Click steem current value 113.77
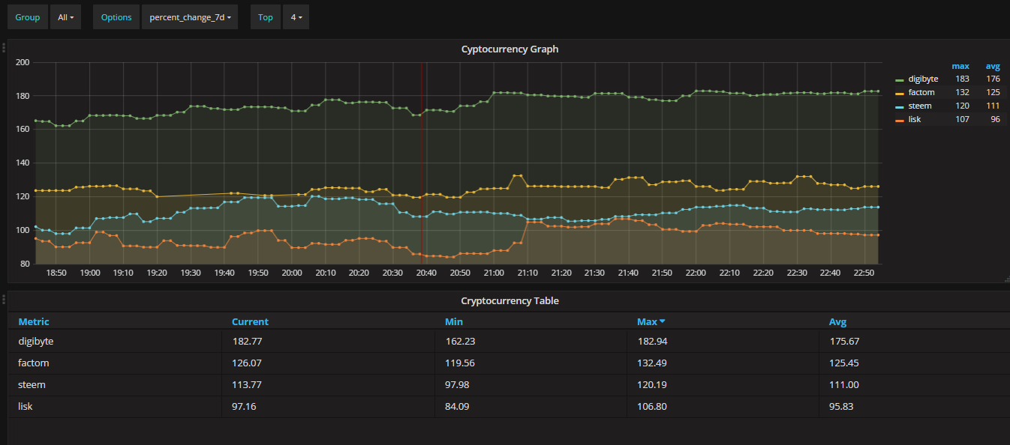 (x=246, y=384)
